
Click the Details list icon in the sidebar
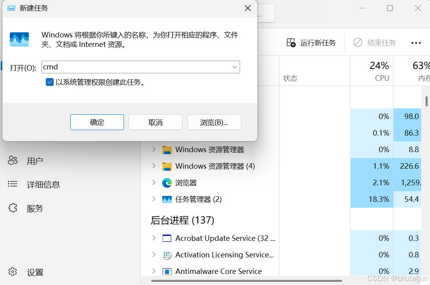[13, 184]
